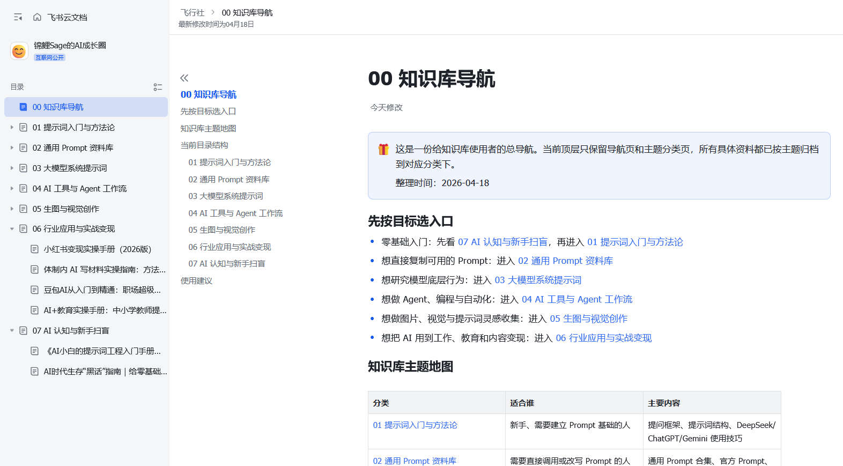Screen dimensions: 843x466
Task: Click the 今天修改 label under title
Action: [386, 108]
